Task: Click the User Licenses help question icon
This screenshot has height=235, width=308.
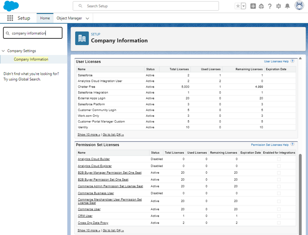Action: click(292, 61)
